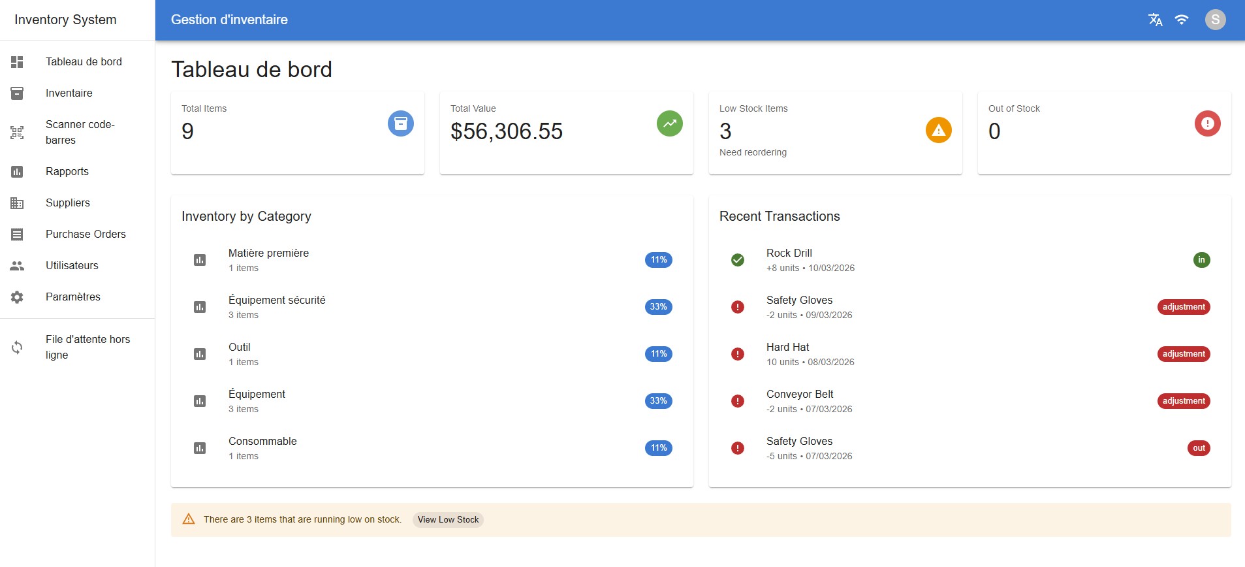Viewport: 1245px width, 567px height.
Task: Click the wifi connection status icon
Action: pyautogui.click(x=1181, y=20)
